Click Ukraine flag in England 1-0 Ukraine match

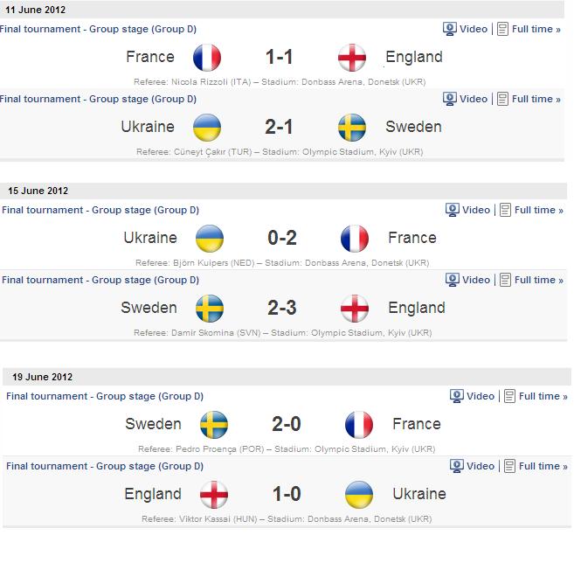(359, 495)
